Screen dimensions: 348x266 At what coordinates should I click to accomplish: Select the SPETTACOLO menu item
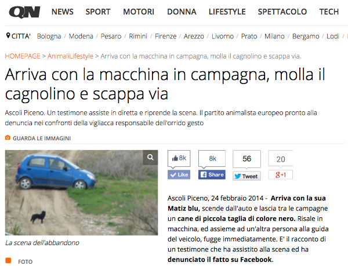click(x=282, y=12)
